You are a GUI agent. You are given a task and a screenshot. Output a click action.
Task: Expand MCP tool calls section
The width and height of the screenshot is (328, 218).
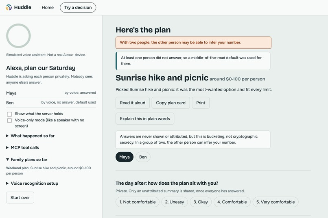coord(23,147)
